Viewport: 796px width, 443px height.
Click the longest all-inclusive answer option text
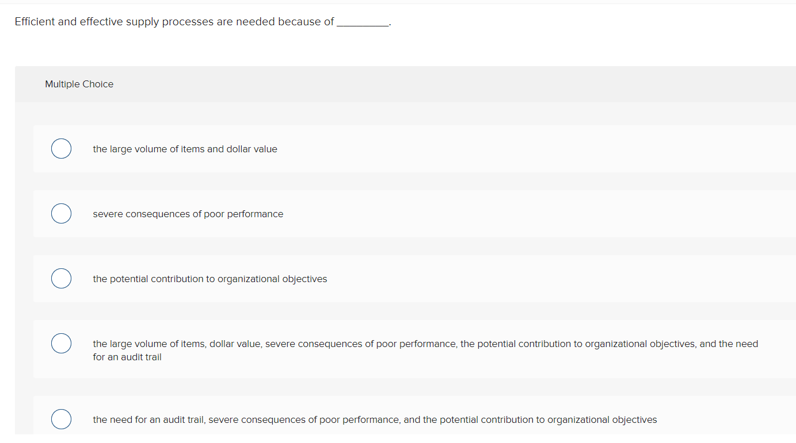425,344
